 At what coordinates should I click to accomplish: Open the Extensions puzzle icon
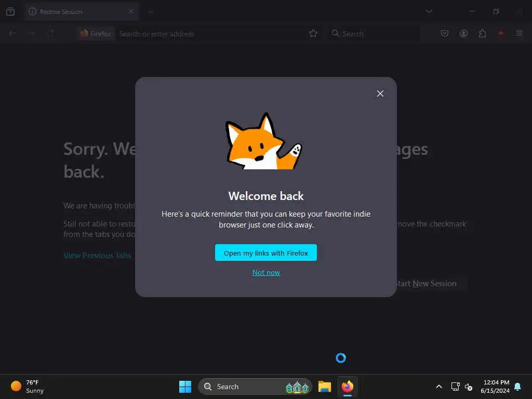click(482, 33)
